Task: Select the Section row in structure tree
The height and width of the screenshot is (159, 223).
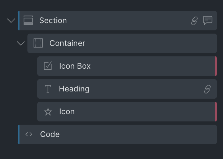Action: [x=117, y=21]
